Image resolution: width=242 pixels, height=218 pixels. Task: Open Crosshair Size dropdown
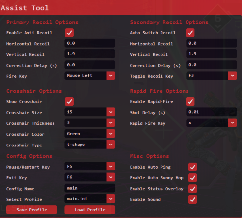pyautogui.click(x=90, y=112)
